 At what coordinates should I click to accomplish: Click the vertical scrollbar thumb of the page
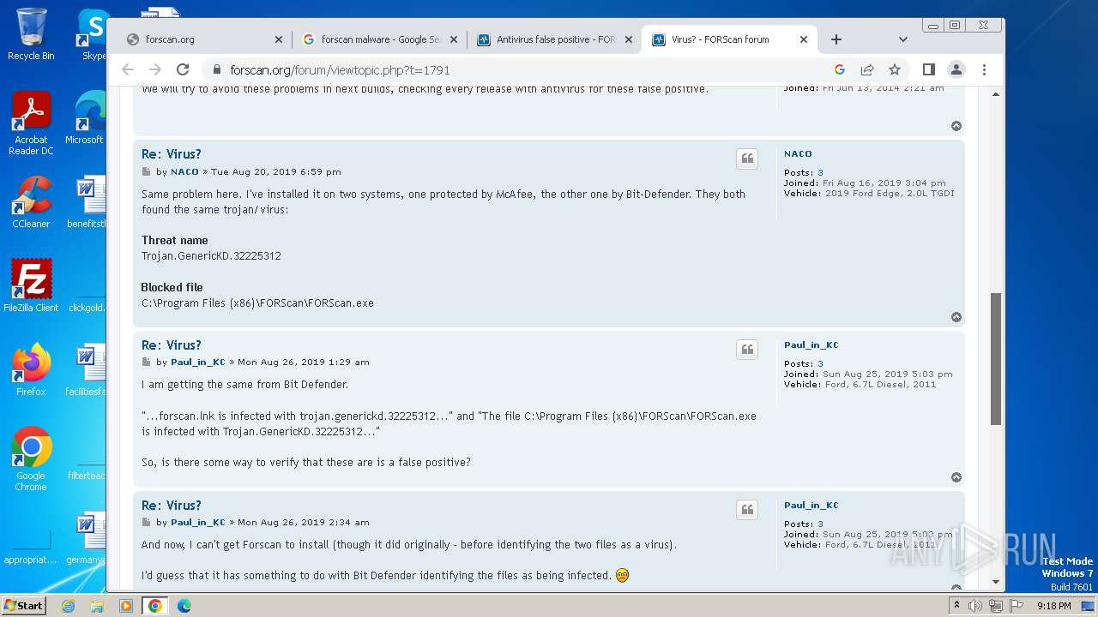[x=996, y=358]
